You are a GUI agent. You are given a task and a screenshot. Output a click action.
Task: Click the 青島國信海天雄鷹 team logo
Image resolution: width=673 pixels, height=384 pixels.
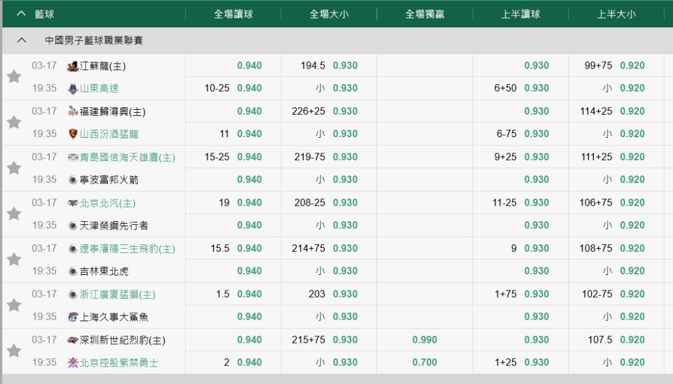(x=73, y=157)
